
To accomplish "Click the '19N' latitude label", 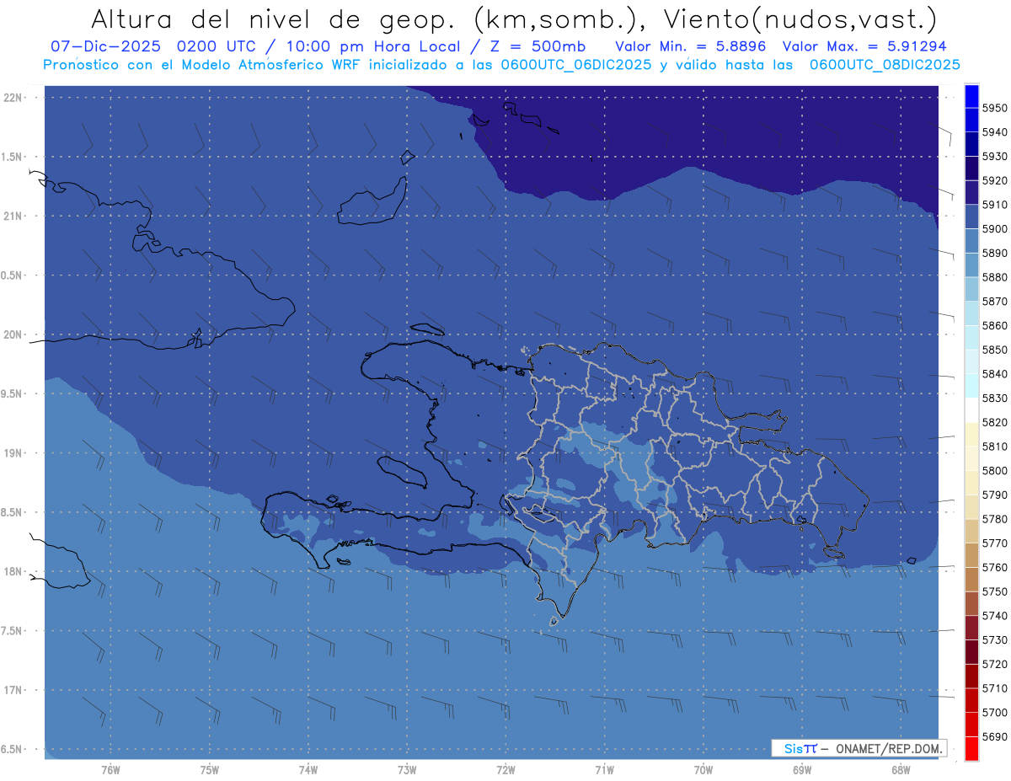I will [13, 453].
